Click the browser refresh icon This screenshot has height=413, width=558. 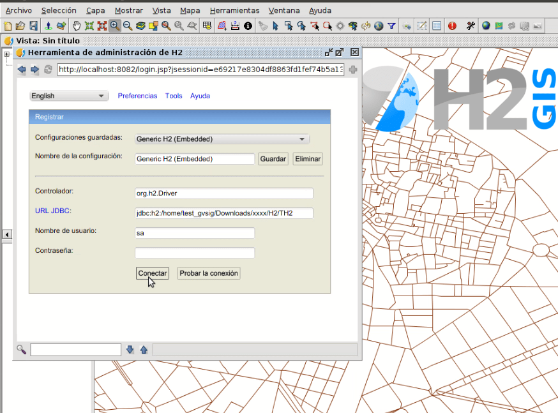48,70
